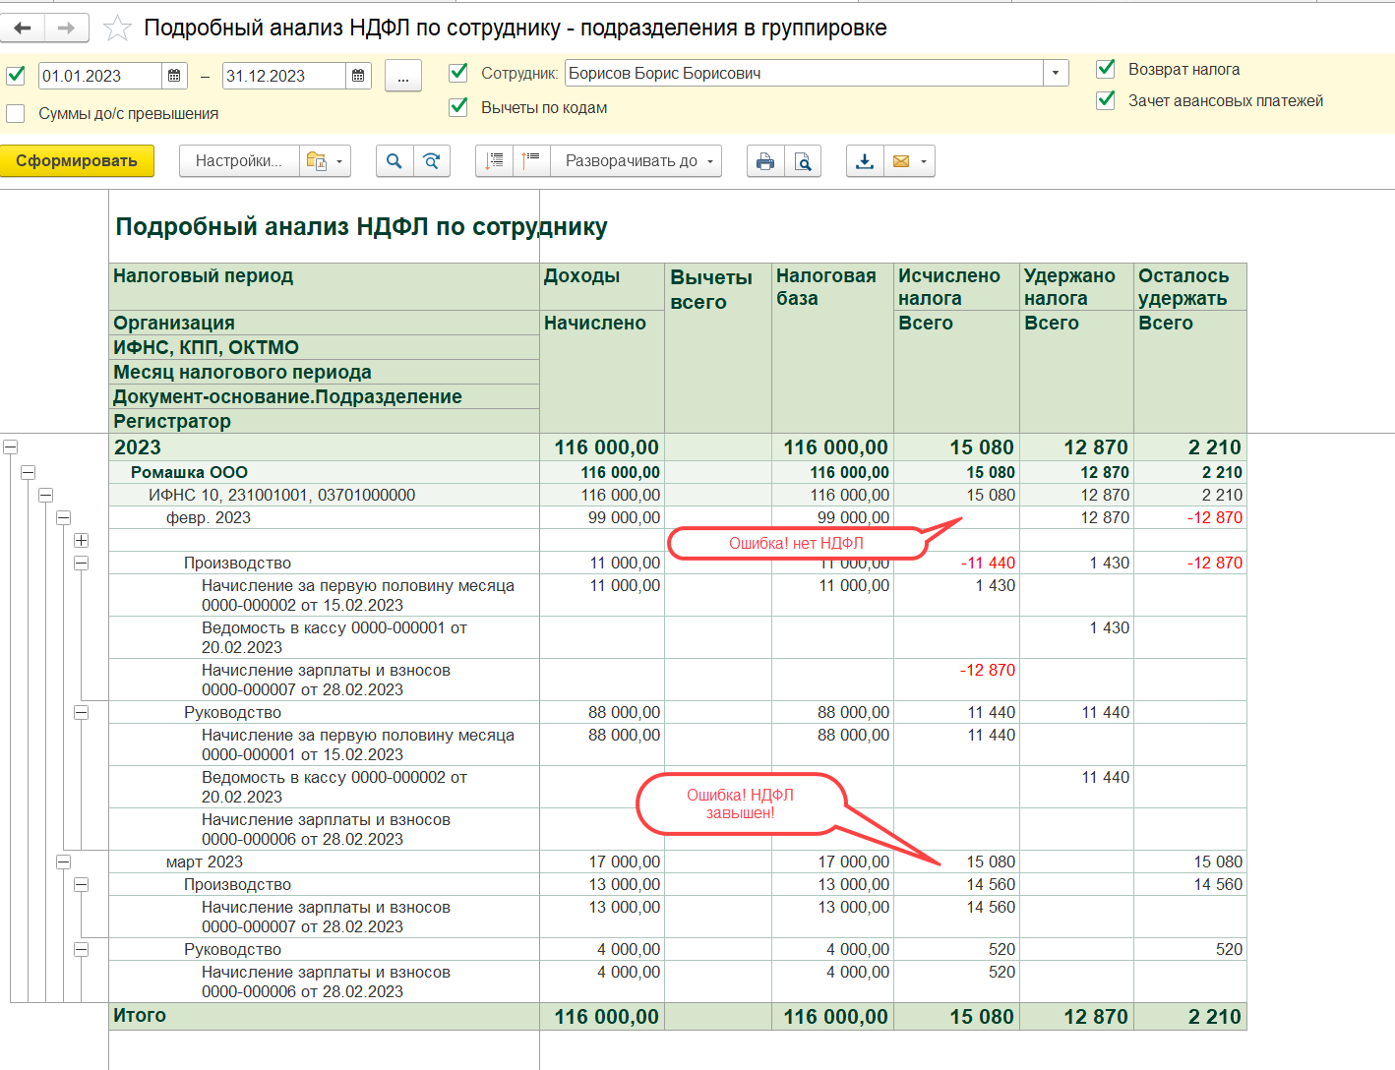Open calendar for end date 31.12.2023
This screenshot has height=1070, width=1395.
[358, 76]
